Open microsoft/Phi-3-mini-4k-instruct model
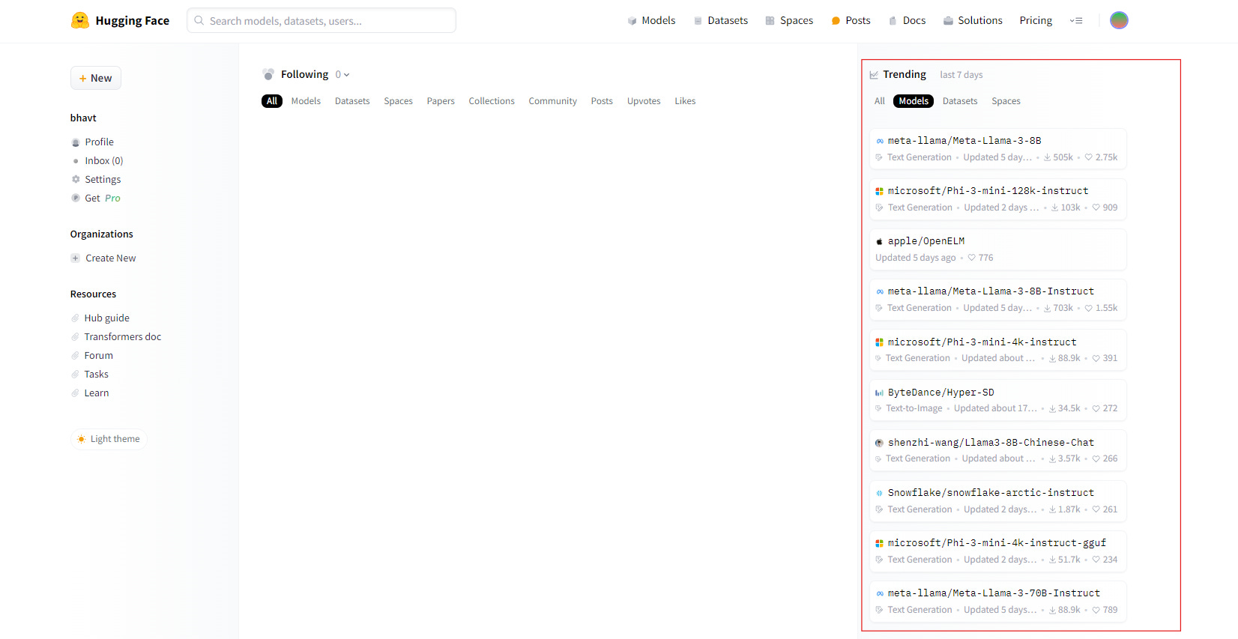Viewport: 1238px width, 639px height. (x=998, y=350)
